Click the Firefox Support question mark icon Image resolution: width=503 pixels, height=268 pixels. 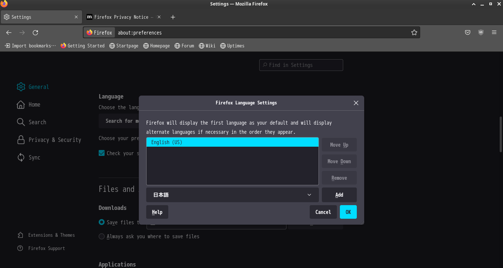pyautogui.click(x=20, y=249)
